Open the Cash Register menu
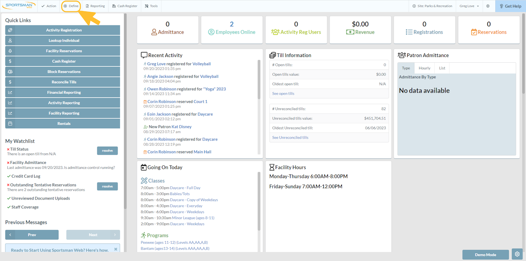526x261 pixels. click(125, 6)
